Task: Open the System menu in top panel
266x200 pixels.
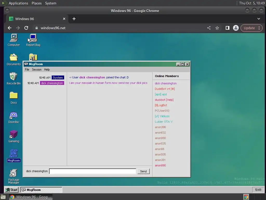Action: click(51, 3)
